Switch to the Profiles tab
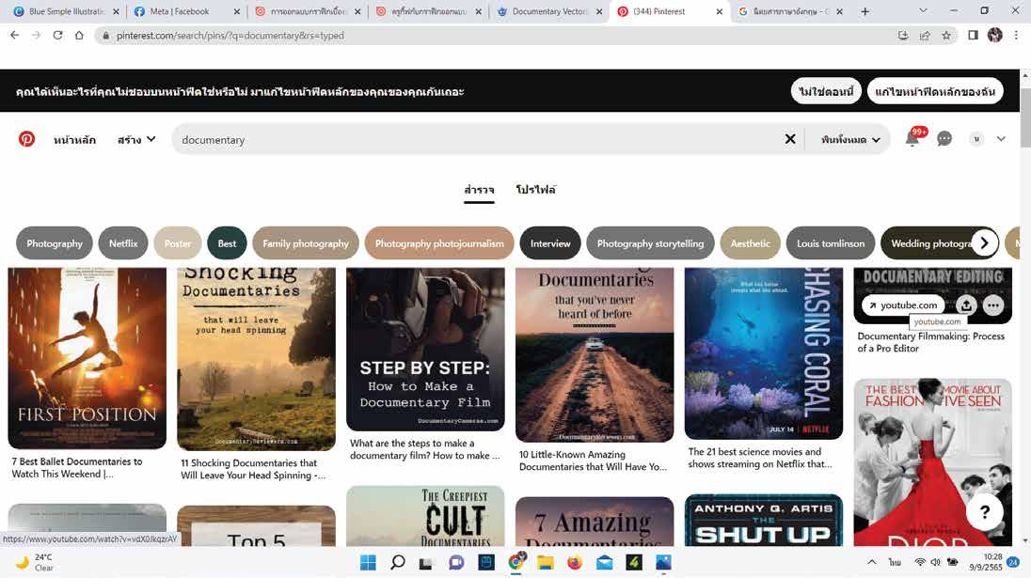This screenshot has width=1031, height=578. tap(535, 190)
